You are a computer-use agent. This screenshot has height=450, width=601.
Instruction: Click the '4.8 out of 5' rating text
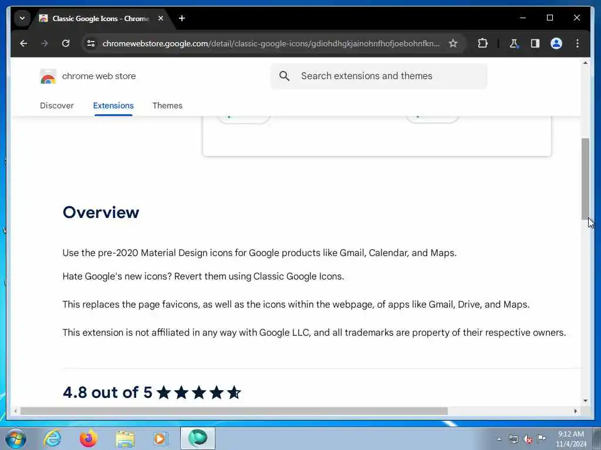tap(108, 393)
